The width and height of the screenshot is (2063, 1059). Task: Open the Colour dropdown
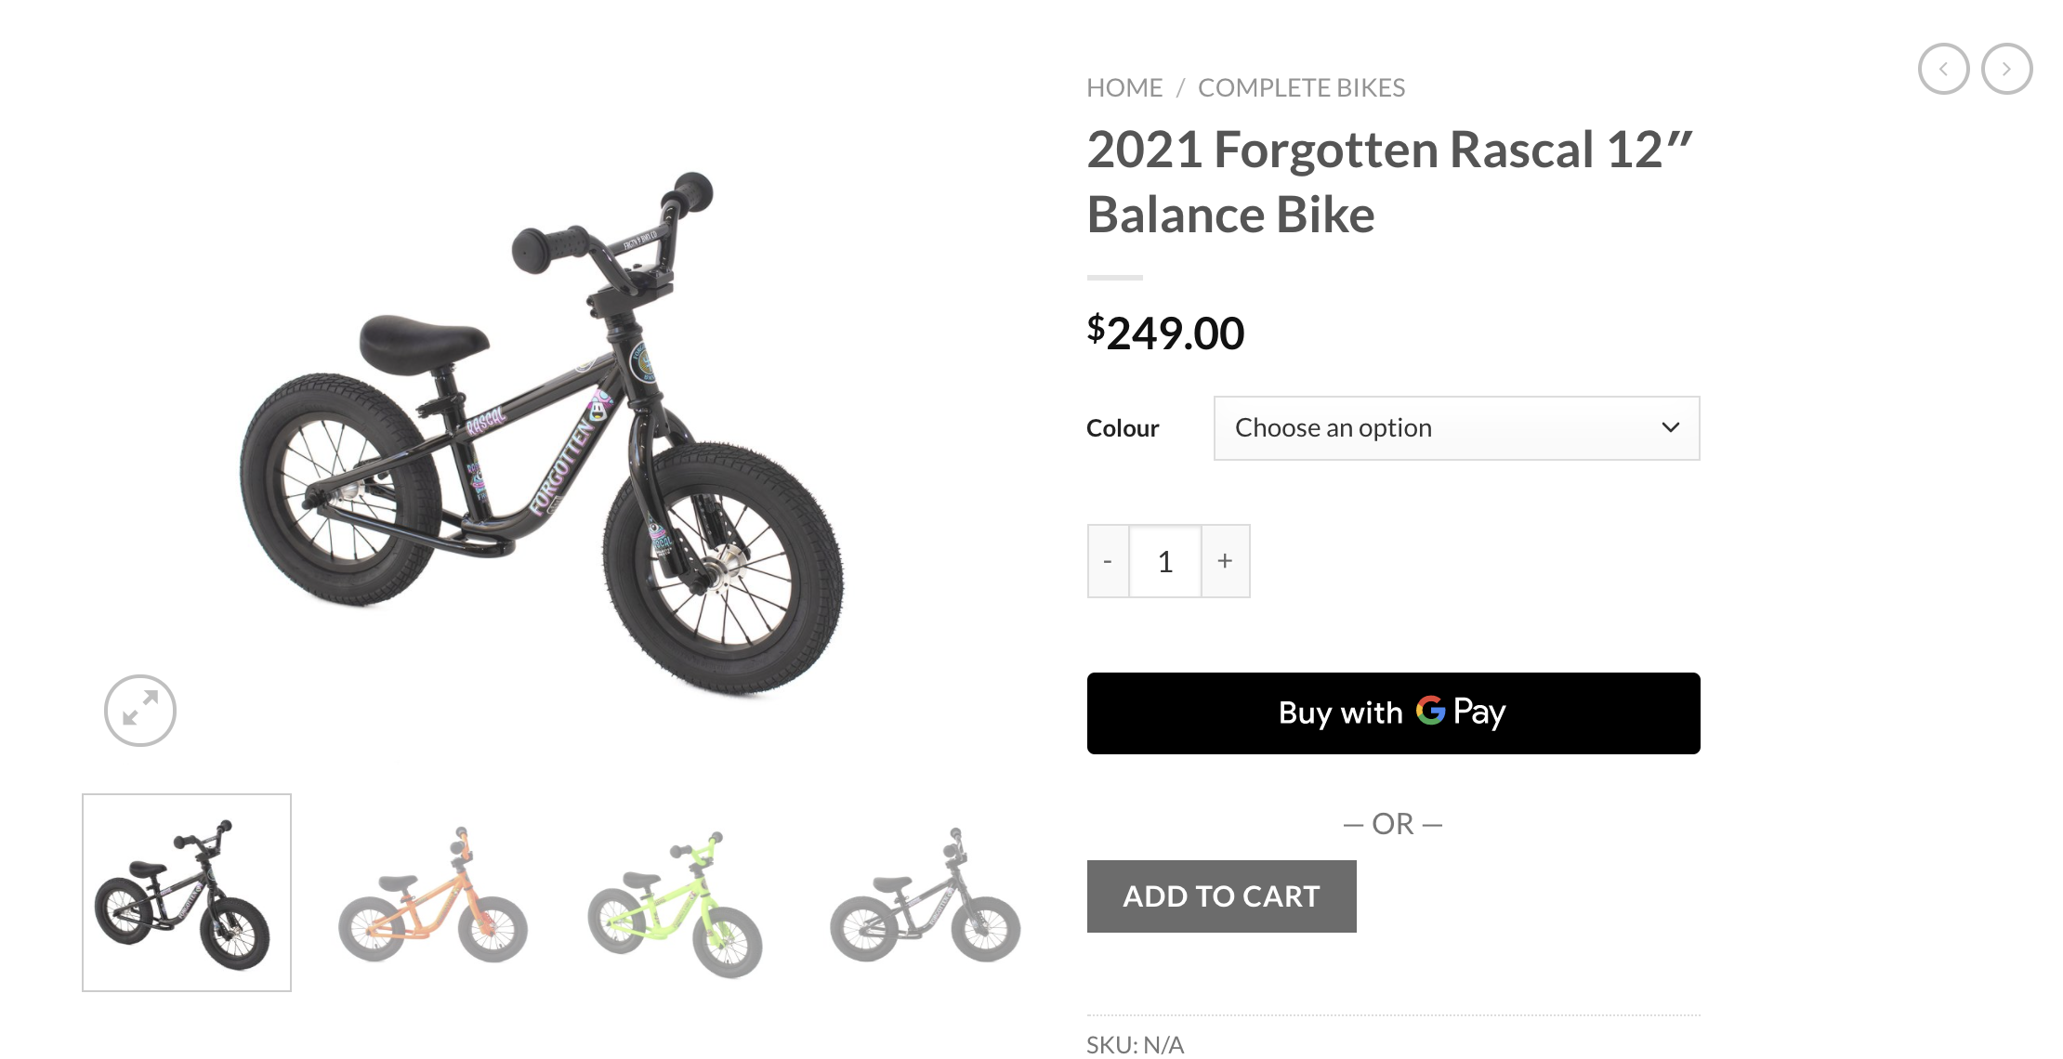[1455, 428]
